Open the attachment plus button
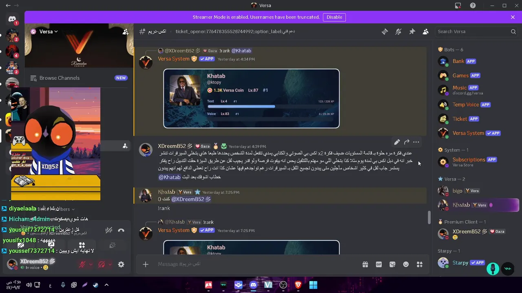 pyautogui.click(x=146, y=264)
